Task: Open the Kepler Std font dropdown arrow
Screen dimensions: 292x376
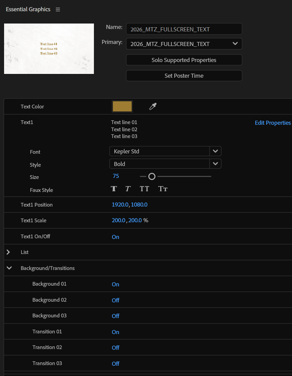Action: pyautogui.click(x=215, y=151)
